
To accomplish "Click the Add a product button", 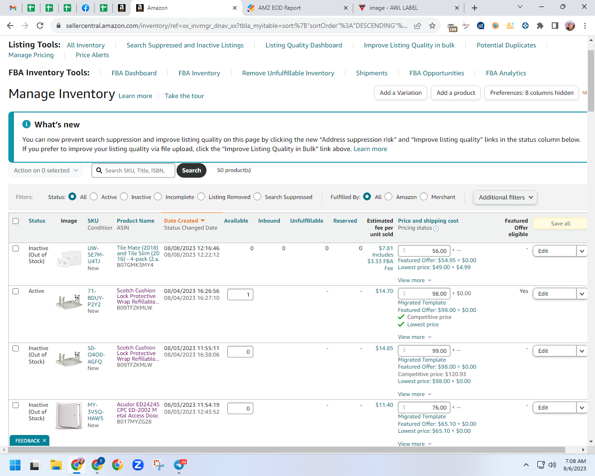I will pyautogui.click(x=456, y=93).
